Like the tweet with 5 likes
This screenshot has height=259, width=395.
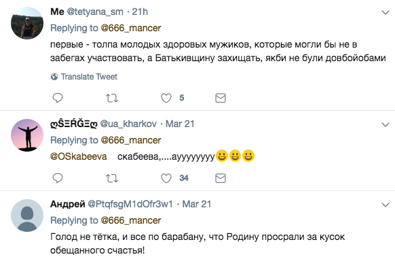pyautogui.click(x=166, y=98)
